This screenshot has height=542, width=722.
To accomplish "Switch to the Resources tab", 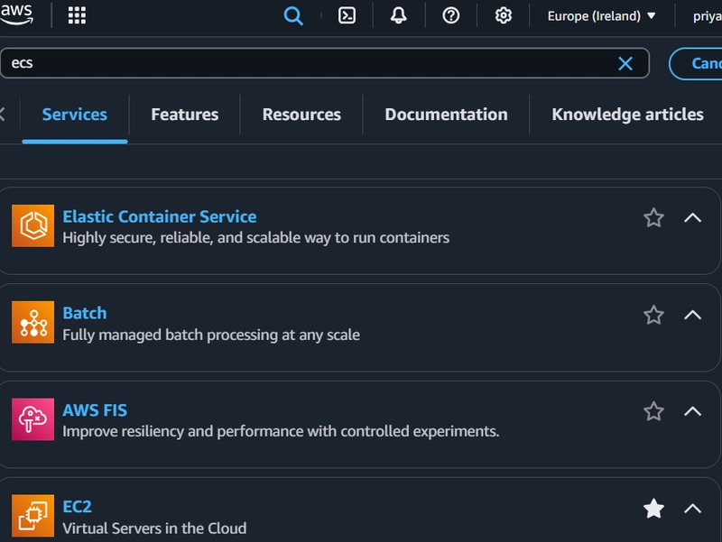I will click(x=301, y=115).
